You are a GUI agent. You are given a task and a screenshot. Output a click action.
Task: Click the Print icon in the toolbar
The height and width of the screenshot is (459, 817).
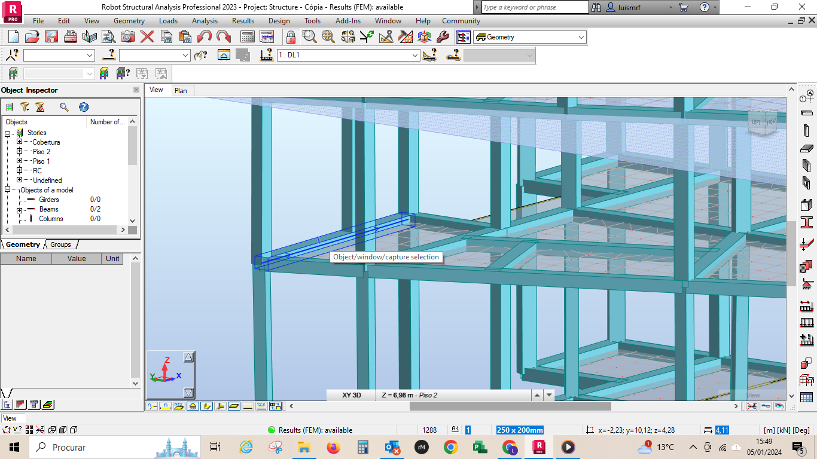click(x=71, y=36)
